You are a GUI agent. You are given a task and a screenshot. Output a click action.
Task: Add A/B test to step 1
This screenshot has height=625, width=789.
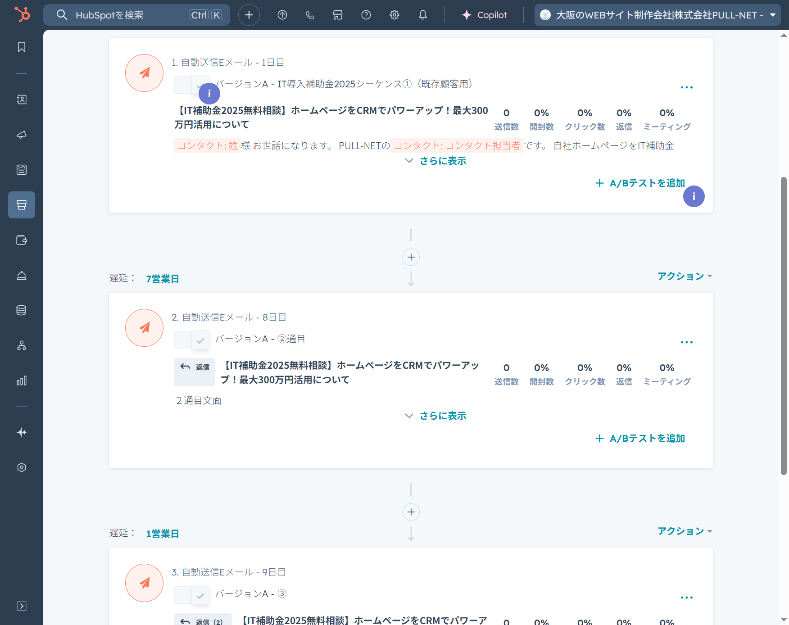click(x=640, y=183)
